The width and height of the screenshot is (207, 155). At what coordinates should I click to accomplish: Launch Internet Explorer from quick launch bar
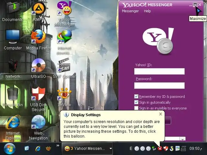[x=38, y=149]
